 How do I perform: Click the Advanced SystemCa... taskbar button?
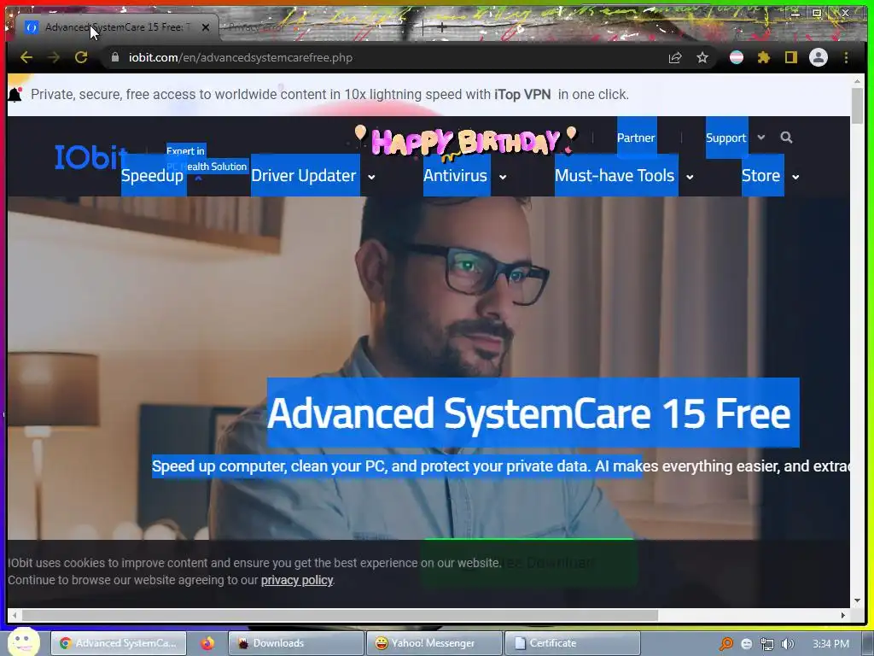point(119,643)
